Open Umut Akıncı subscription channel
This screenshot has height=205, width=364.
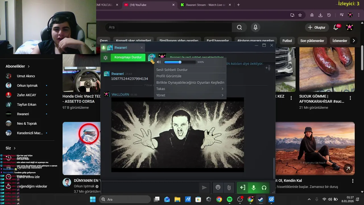pyautogui.click(x=26, y=76)
